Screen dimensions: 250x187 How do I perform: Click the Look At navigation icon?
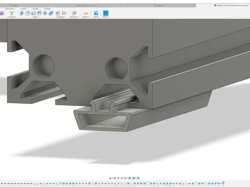[114, 178]
